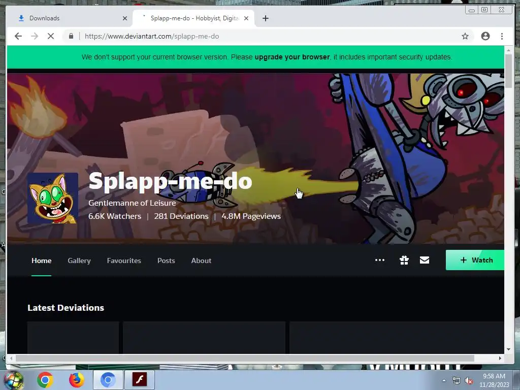
Task: Click the horizontal scrollbar left arrow
Action: 11,358
